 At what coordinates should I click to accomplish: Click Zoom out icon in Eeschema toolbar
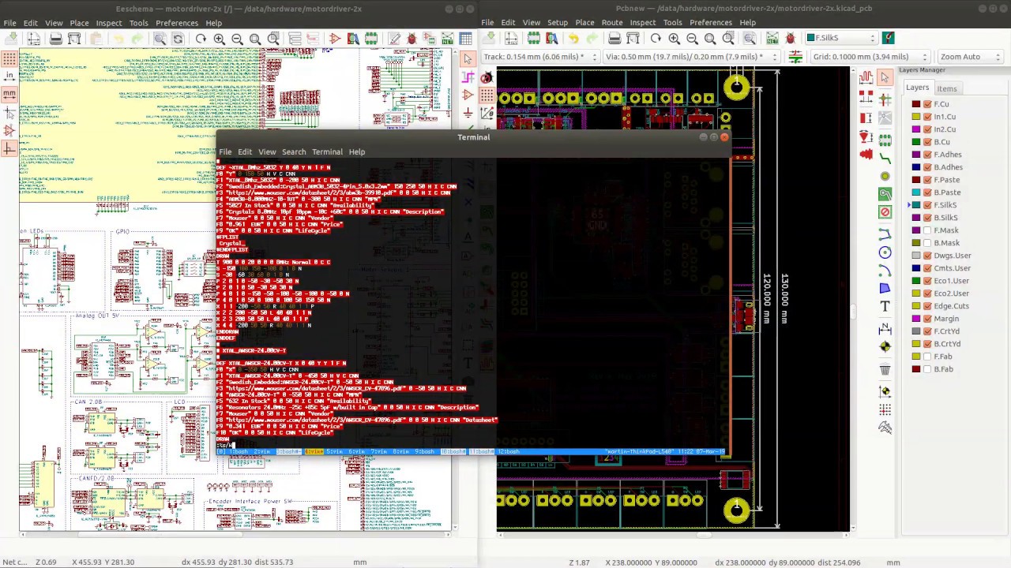coord(237,39)
